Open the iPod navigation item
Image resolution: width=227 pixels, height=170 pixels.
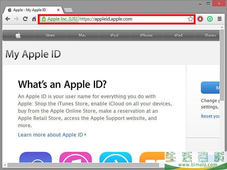114,35
